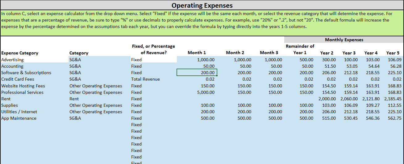Select the Fixed, or Percentage of Revenue header
The image size is (404, 164).
[x=153, y=50]
